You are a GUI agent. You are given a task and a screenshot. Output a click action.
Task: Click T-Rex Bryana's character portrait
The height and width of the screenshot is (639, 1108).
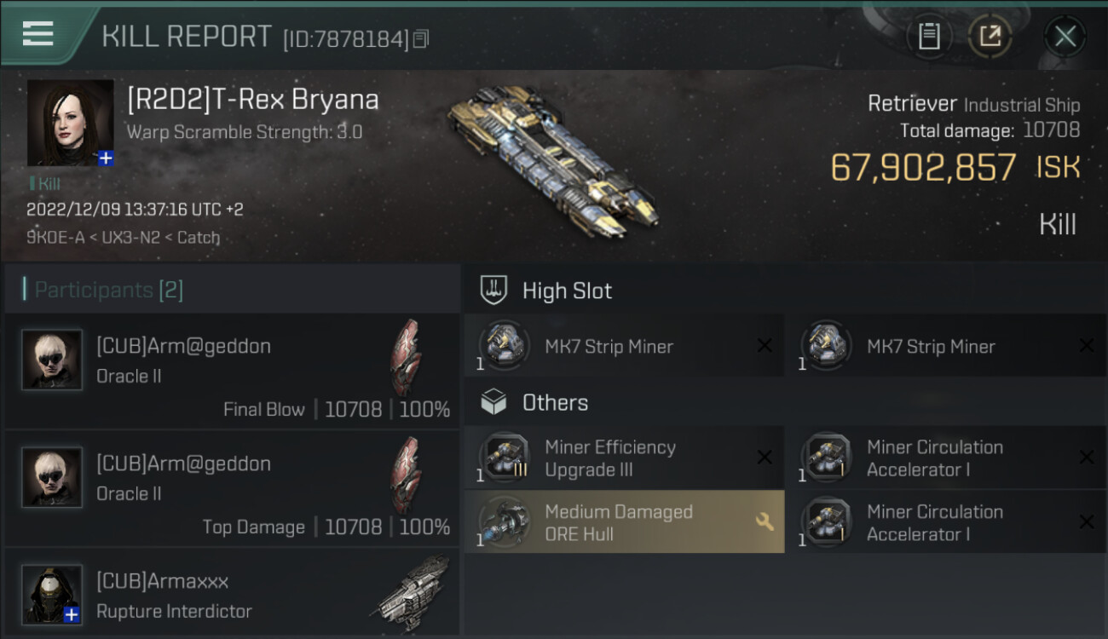[71, 123]
